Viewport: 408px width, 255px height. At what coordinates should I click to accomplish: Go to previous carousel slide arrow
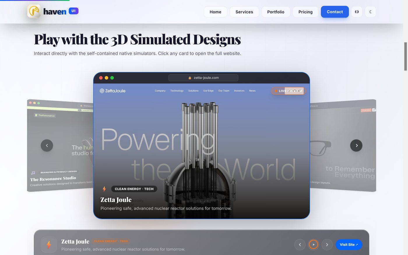(x=47, y=145)
